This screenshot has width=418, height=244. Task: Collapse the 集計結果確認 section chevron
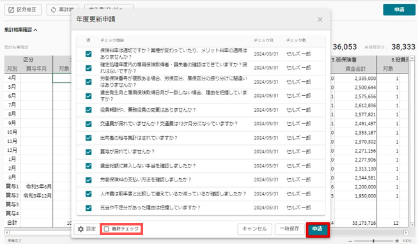coord(35,30)
